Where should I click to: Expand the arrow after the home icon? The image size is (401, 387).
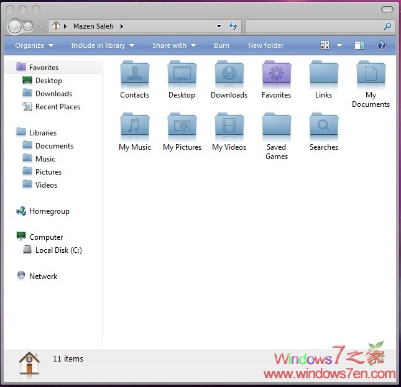pos(65,26)
